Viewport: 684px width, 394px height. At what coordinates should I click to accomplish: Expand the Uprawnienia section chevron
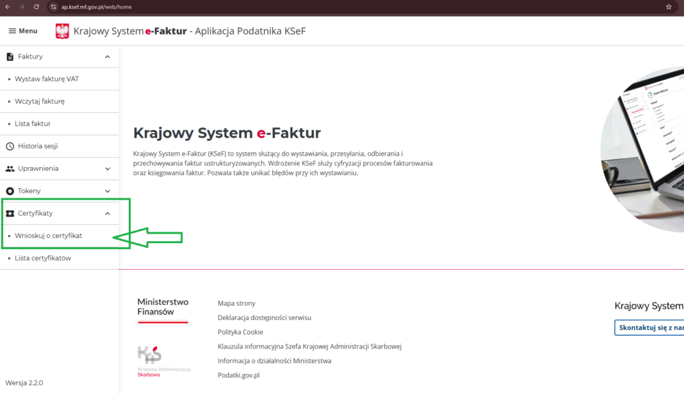coord(108,169)
